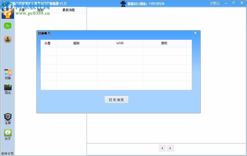Open the 设置(Z) settings menu
Screen dimensions: 247x156
tap(215, 3)
